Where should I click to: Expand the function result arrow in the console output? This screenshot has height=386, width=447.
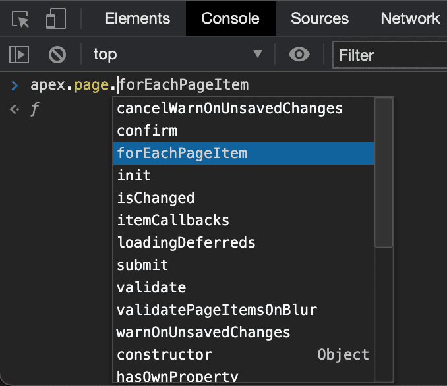pos(15,110)
